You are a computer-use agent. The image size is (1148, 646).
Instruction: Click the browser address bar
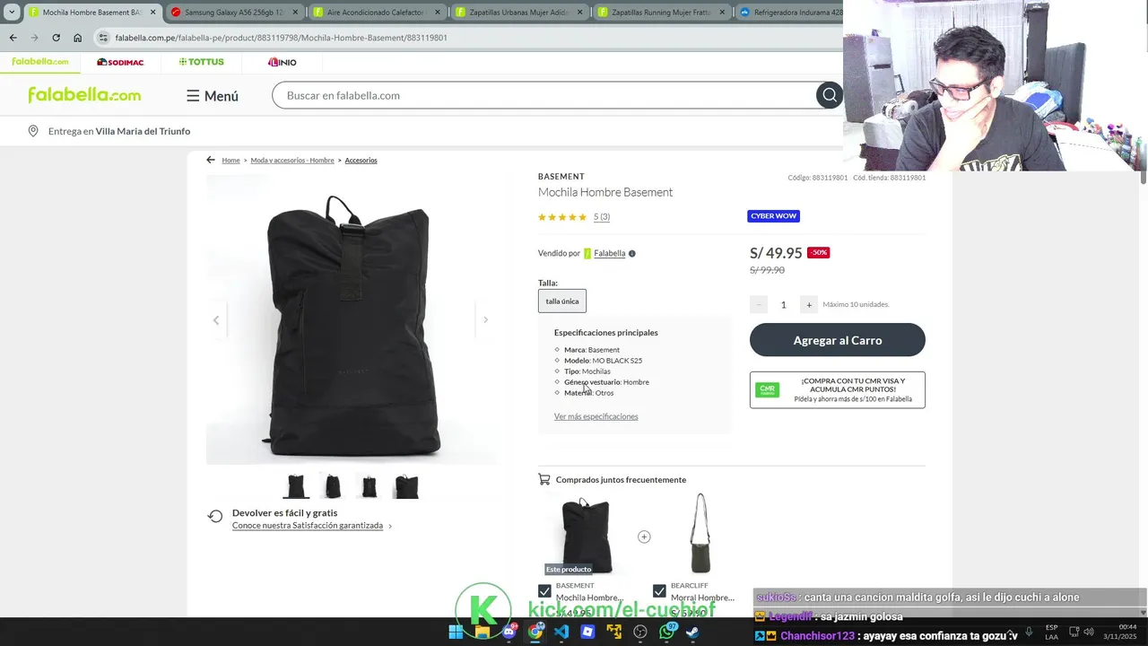pyautogui.click(x=466, y=38)
